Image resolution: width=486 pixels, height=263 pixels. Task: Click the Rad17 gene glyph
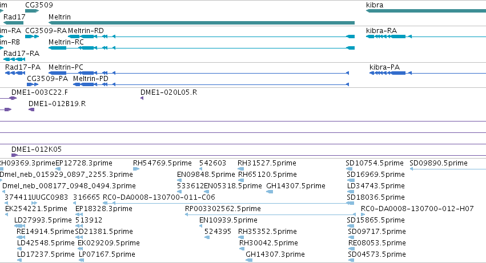pos(13,23)
